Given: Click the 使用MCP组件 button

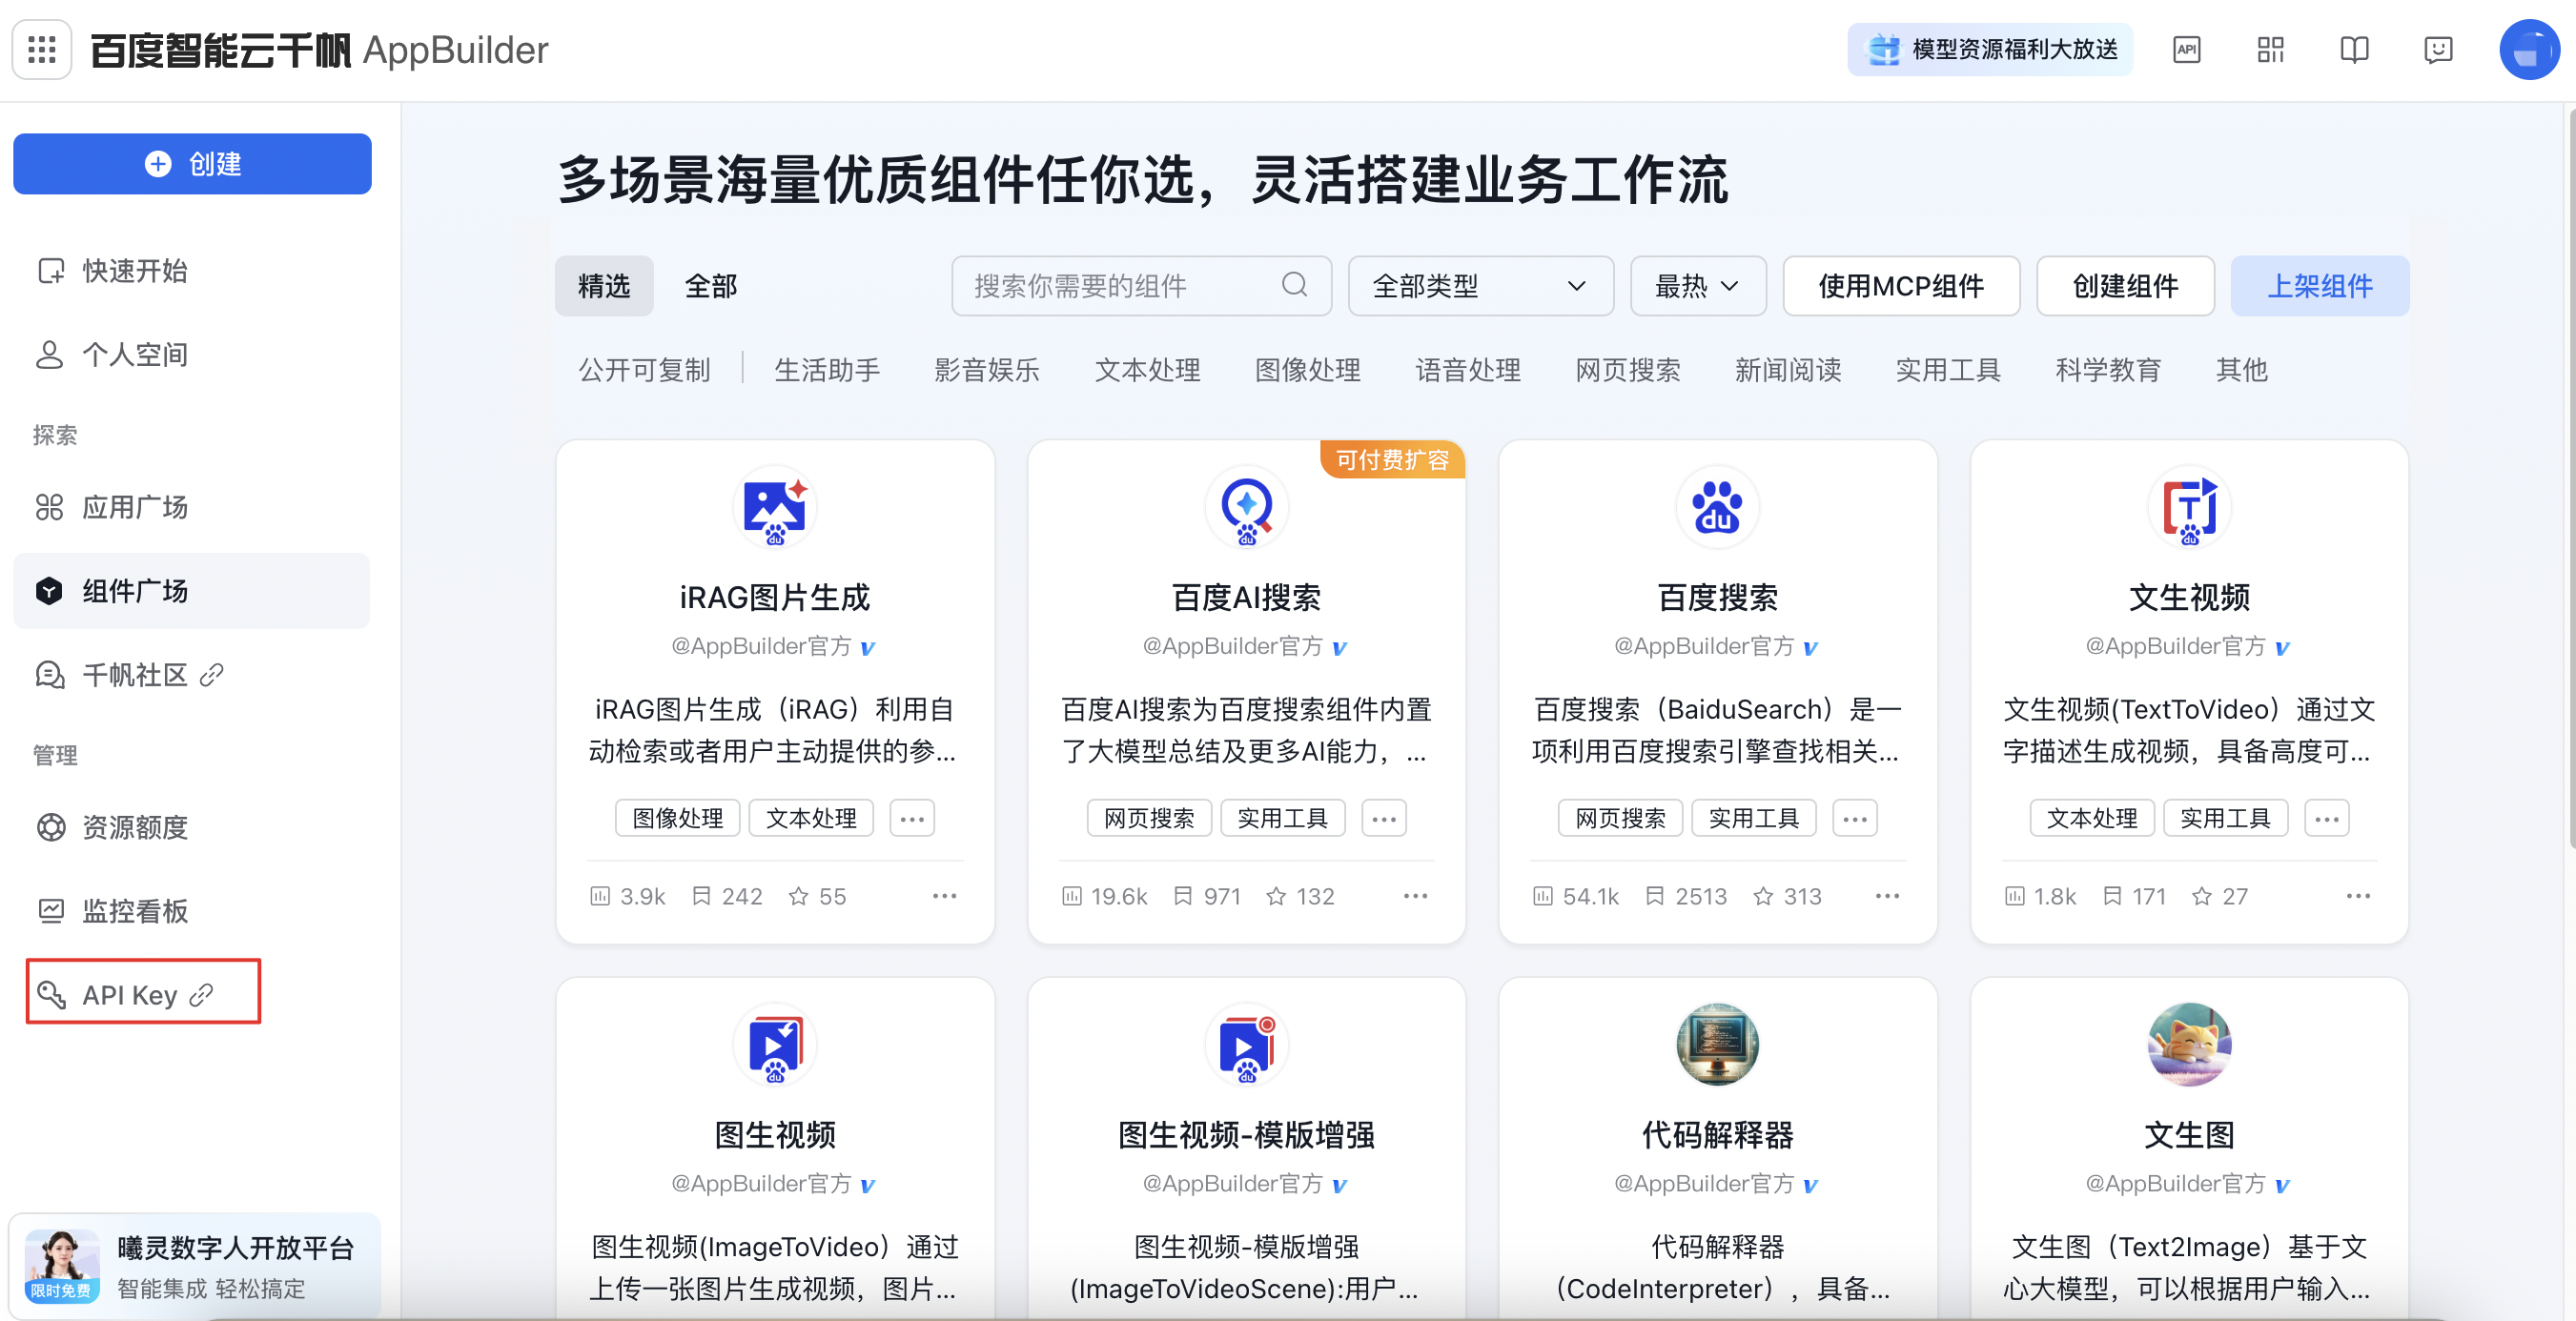Looking at the screenshot, I should 1900,286.
